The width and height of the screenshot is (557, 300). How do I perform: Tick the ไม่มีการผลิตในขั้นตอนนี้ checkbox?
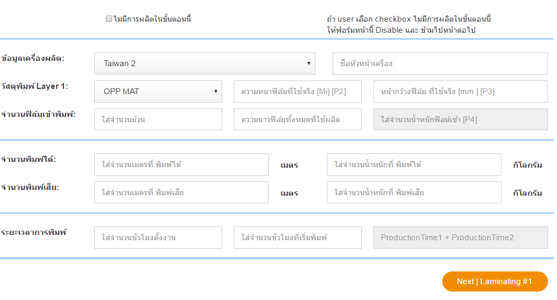click(x=108, y=19)
